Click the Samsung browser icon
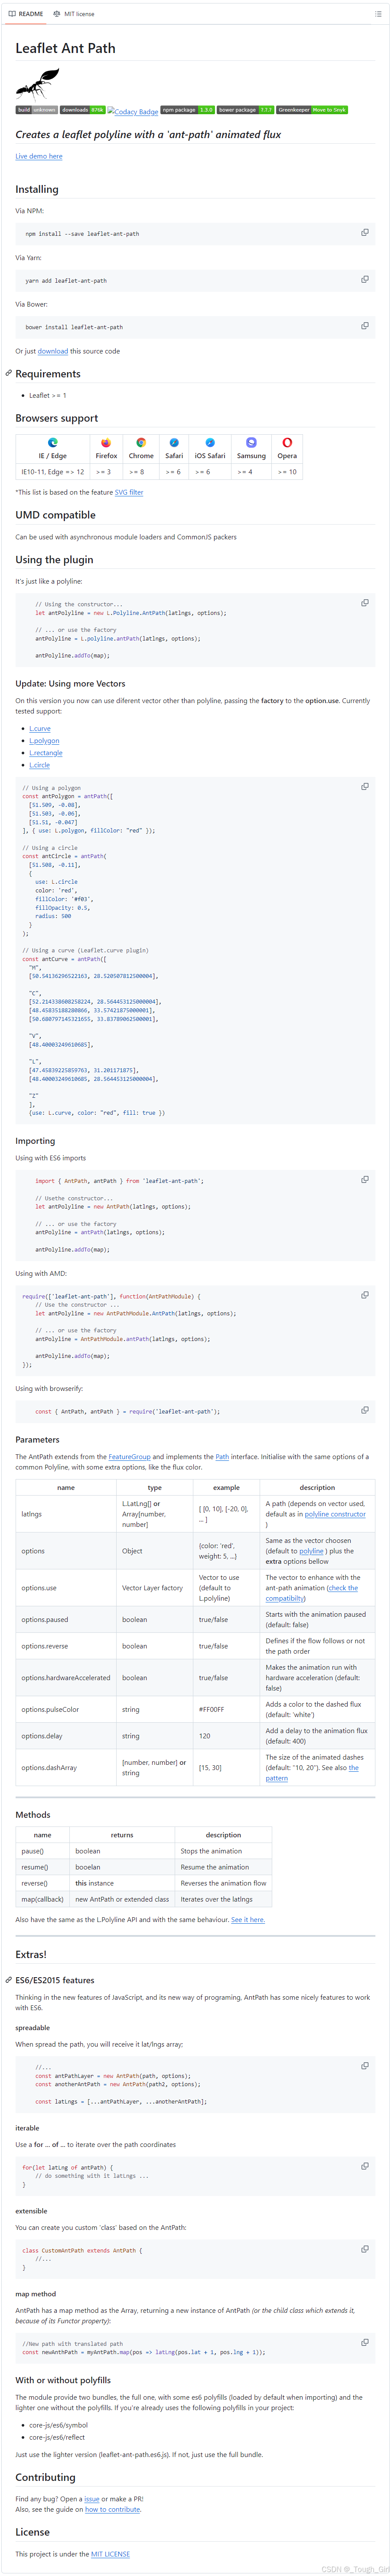 coord(251,442)
